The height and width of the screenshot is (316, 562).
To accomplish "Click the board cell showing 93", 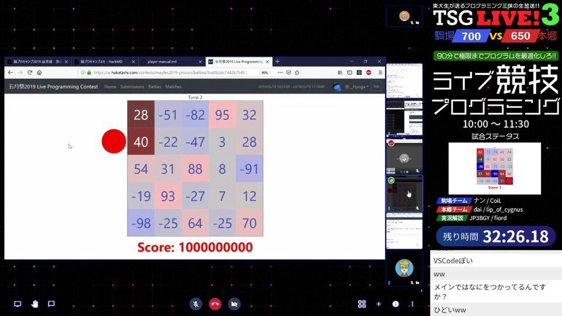I will click(x=168, y=196).
